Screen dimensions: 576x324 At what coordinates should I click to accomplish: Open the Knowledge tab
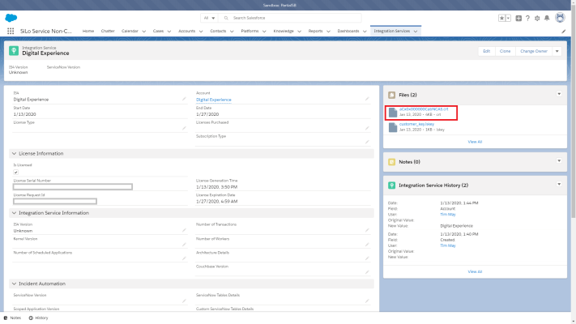tap(284, 31)
